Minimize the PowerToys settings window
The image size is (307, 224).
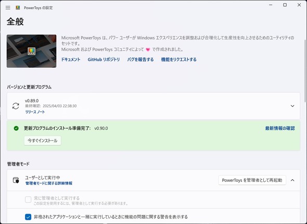point(271,5)
